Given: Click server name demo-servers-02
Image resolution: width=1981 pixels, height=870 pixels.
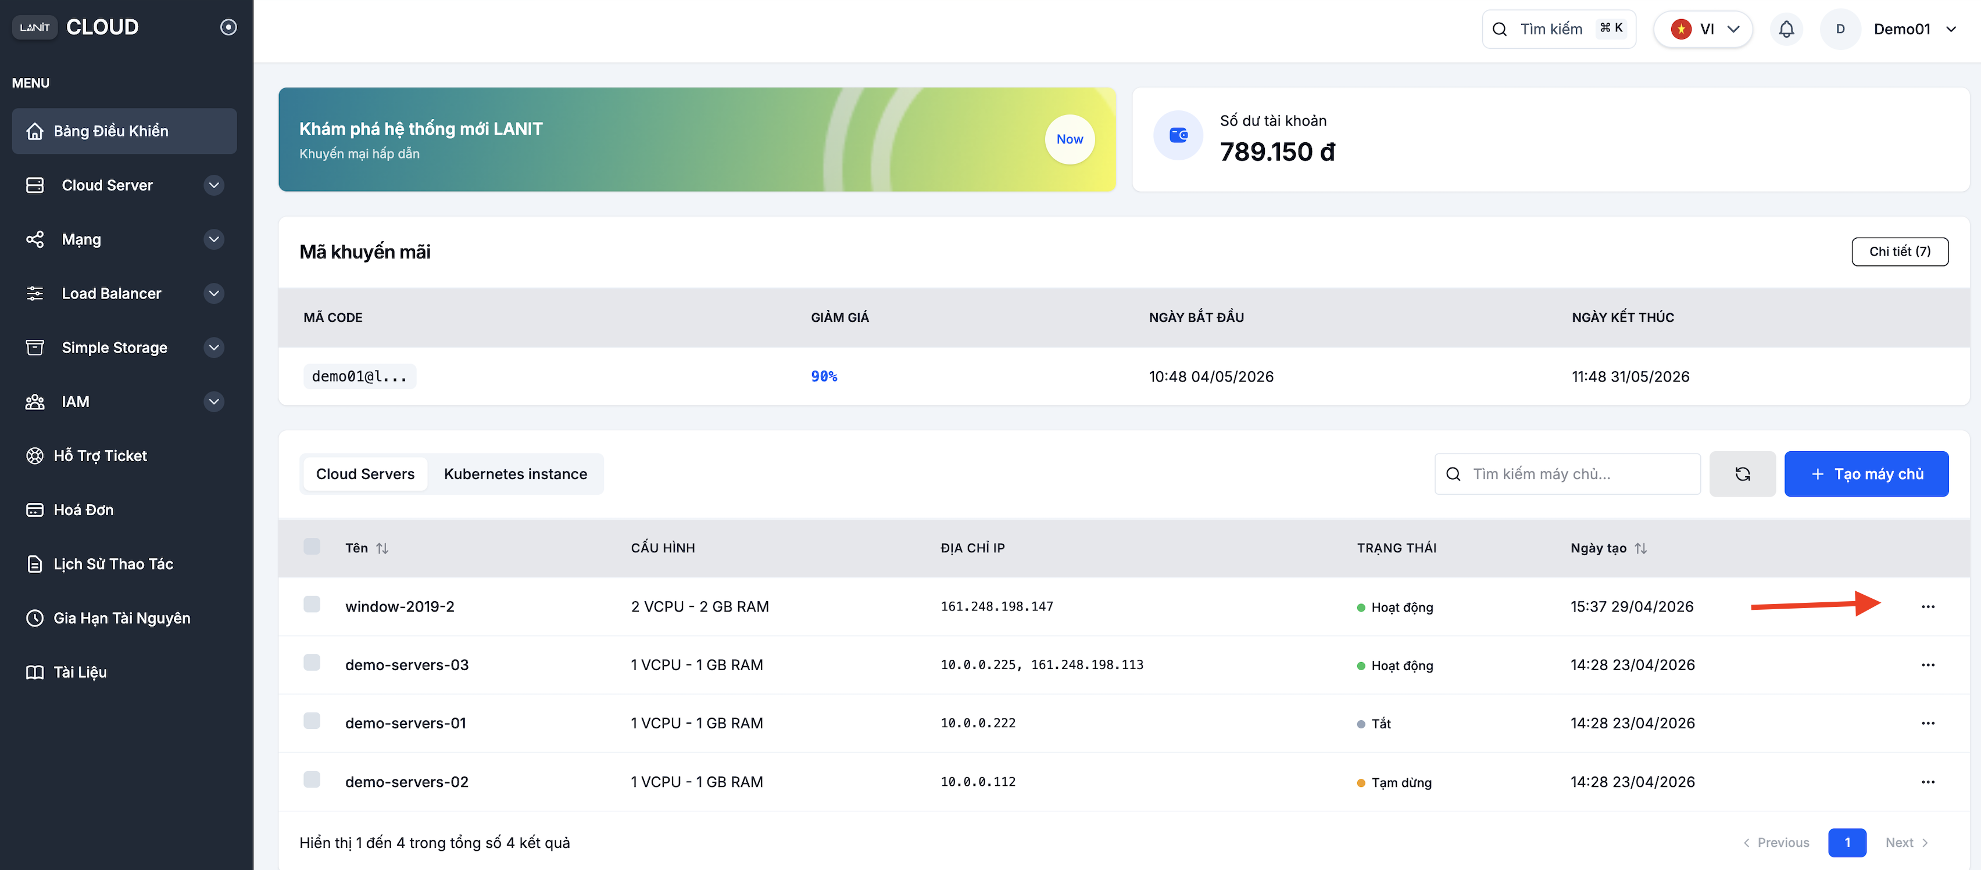Looking at the screenshot, I should click(407, 782).
